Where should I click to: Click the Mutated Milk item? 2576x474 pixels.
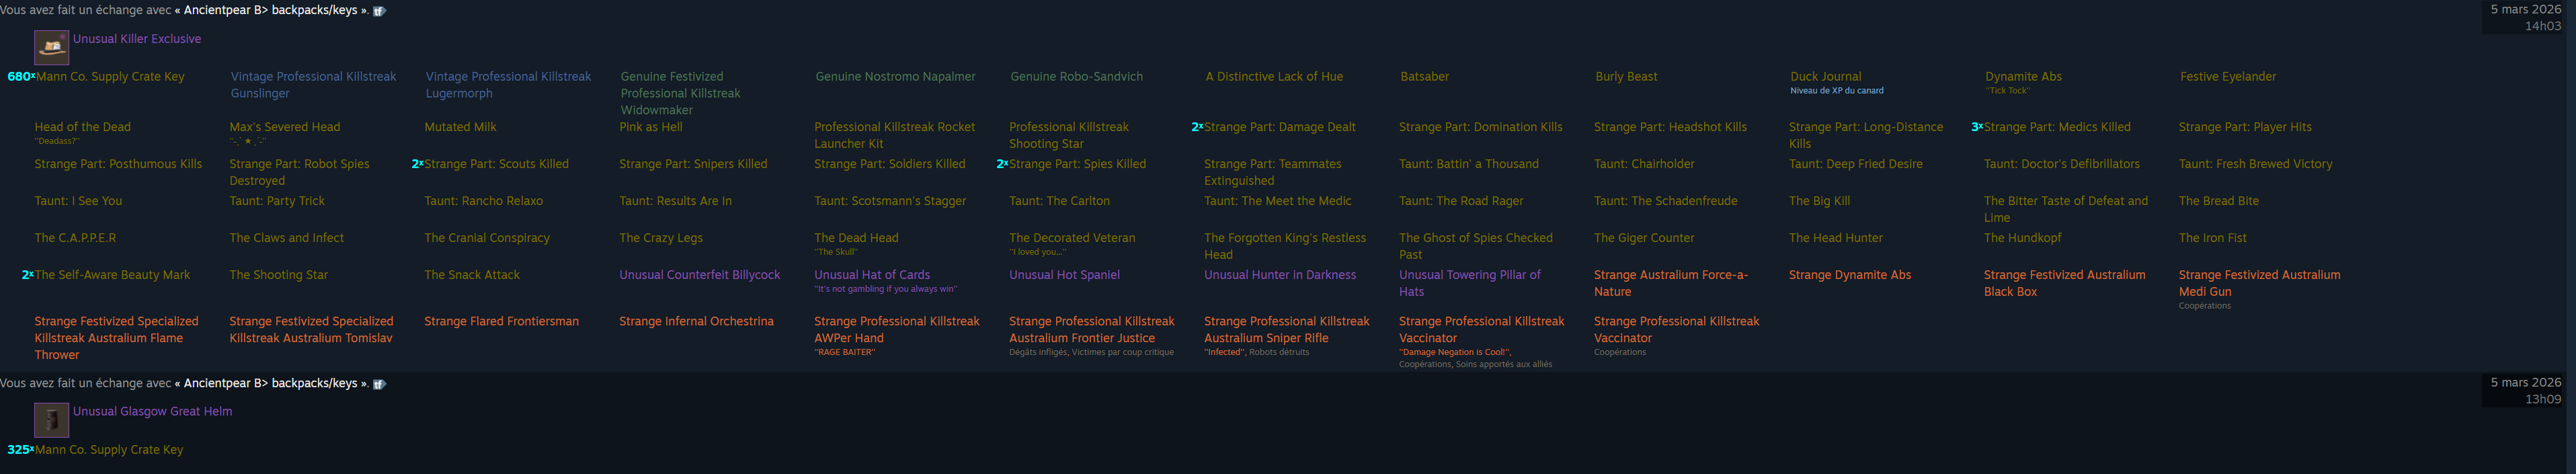(460, 127)
